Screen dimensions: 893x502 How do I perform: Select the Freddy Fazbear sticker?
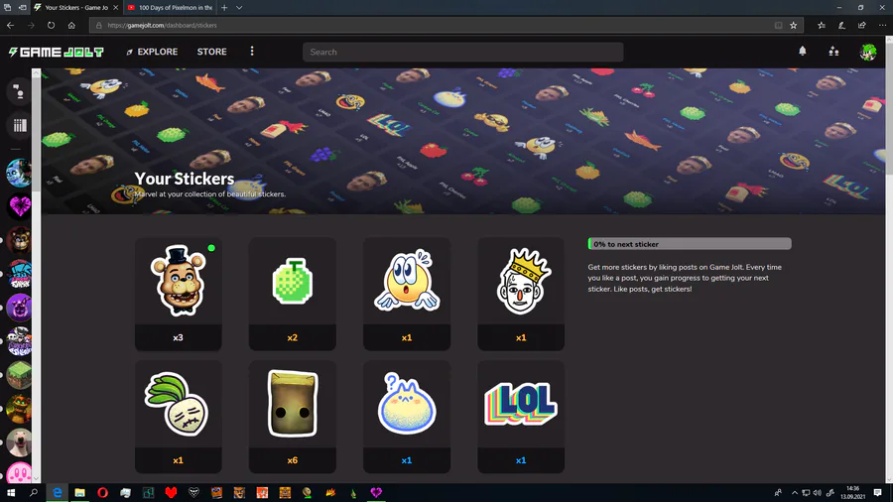point(179,281)
